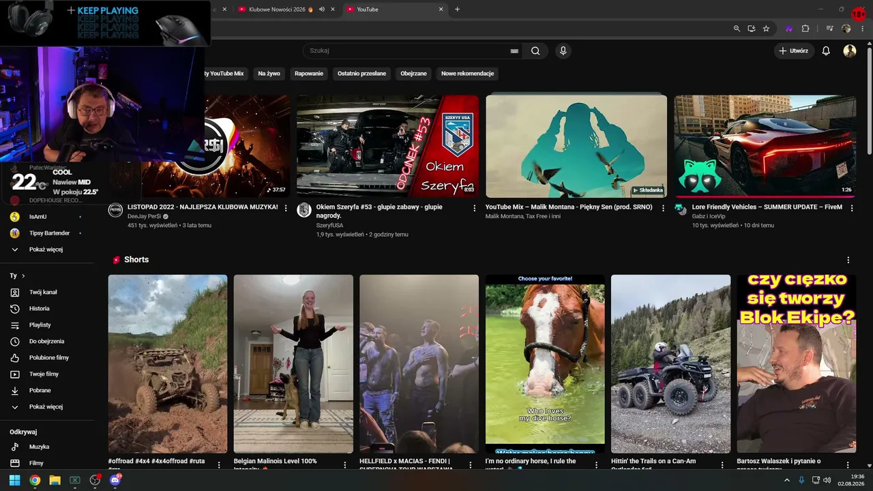
Task: Expand subscriptions with Pokaż więcej below Tipsy Bartender
Action: [46, 250]
